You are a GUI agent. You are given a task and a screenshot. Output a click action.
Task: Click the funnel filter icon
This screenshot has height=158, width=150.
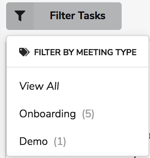pos(20,16)
